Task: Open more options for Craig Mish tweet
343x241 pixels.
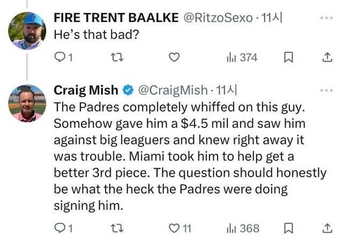Action: tap(326, 91)
